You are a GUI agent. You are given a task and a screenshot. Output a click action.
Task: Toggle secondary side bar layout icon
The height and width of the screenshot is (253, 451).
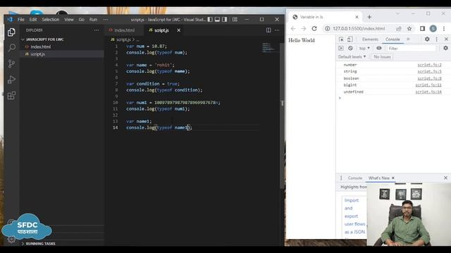click(x=225, y=19)
